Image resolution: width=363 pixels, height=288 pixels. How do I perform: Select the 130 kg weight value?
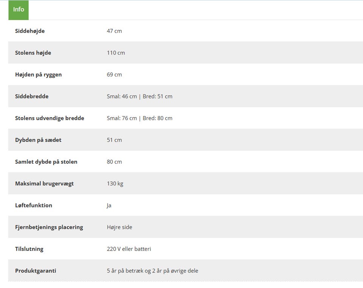[115, 184]
